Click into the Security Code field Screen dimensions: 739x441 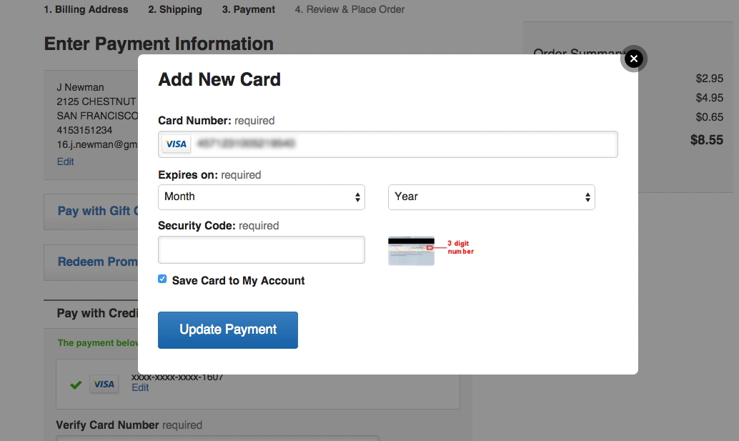261,250
